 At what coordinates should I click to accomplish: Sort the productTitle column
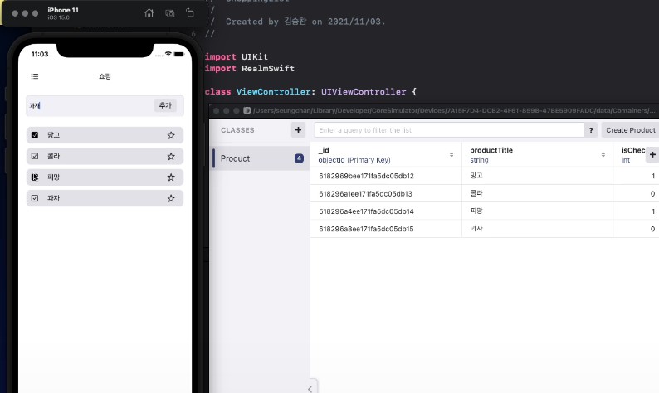(603, 155)
